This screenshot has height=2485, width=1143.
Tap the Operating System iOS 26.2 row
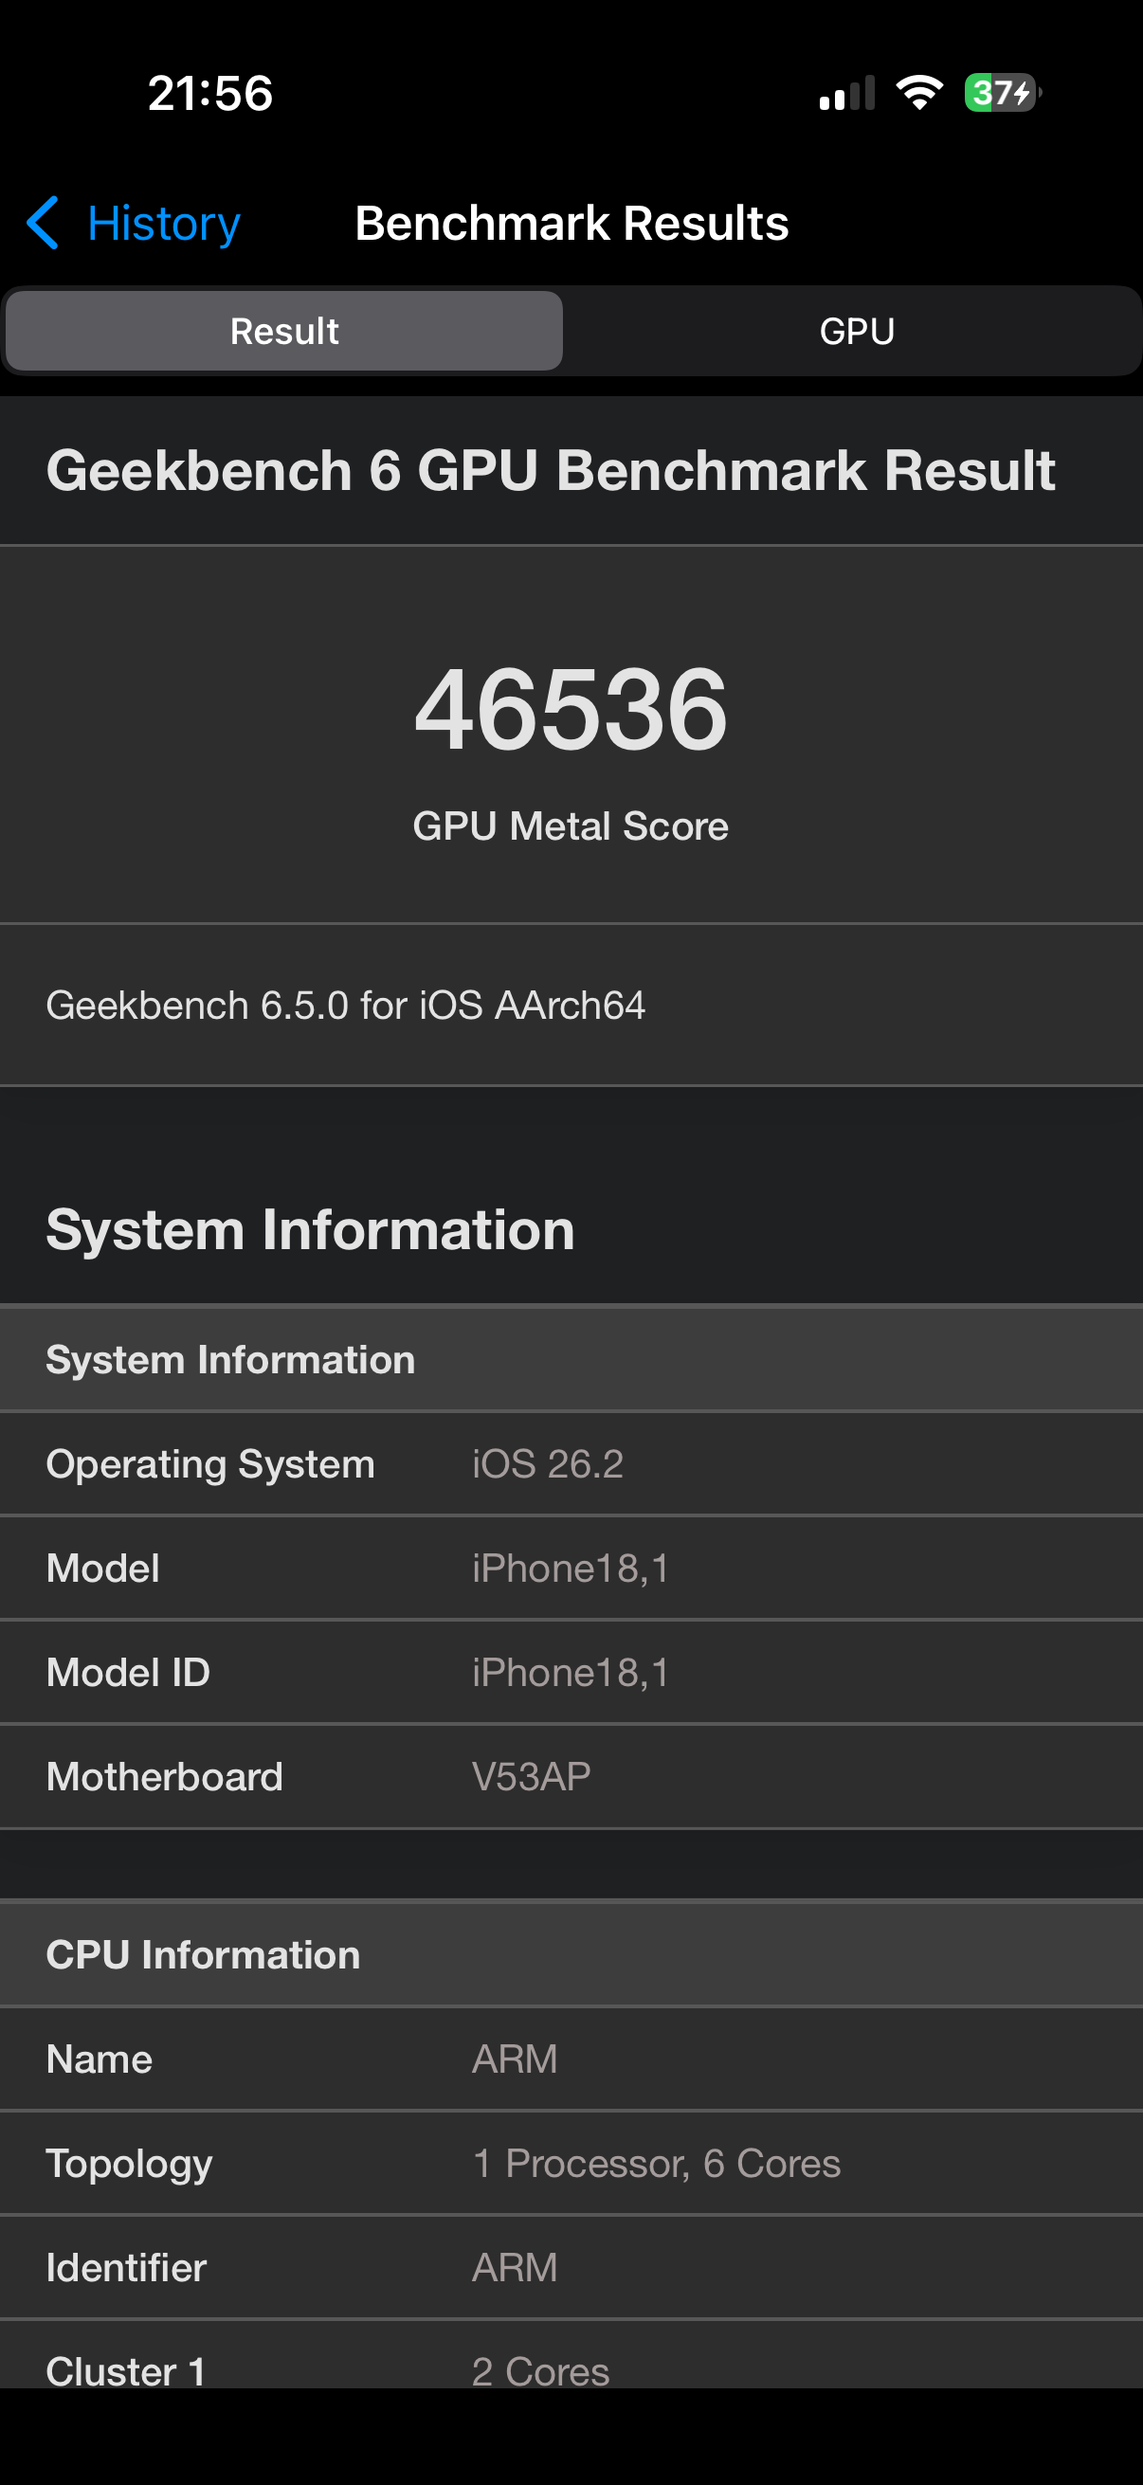(571, 1464)
